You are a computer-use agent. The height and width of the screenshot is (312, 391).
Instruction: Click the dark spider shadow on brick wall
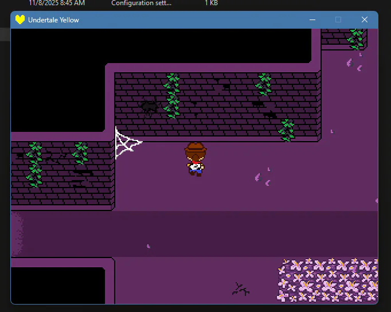pos(150,107)
